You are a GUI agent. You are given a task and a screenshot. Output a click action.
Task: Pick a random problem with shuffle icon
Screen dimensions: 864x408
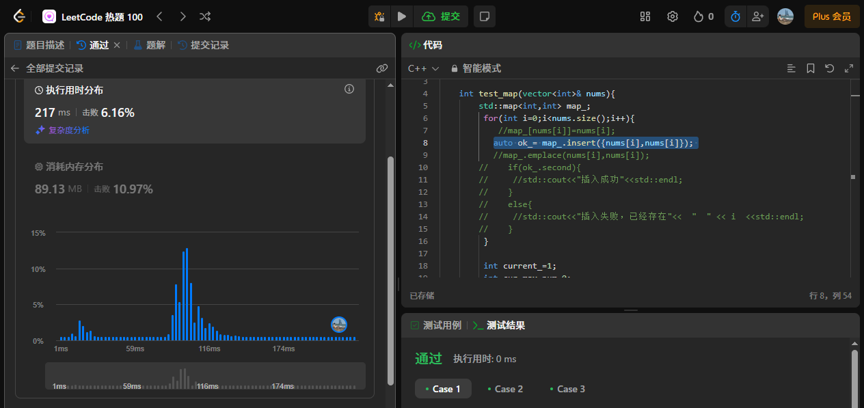pyautogui.click(x=205, y=16)
